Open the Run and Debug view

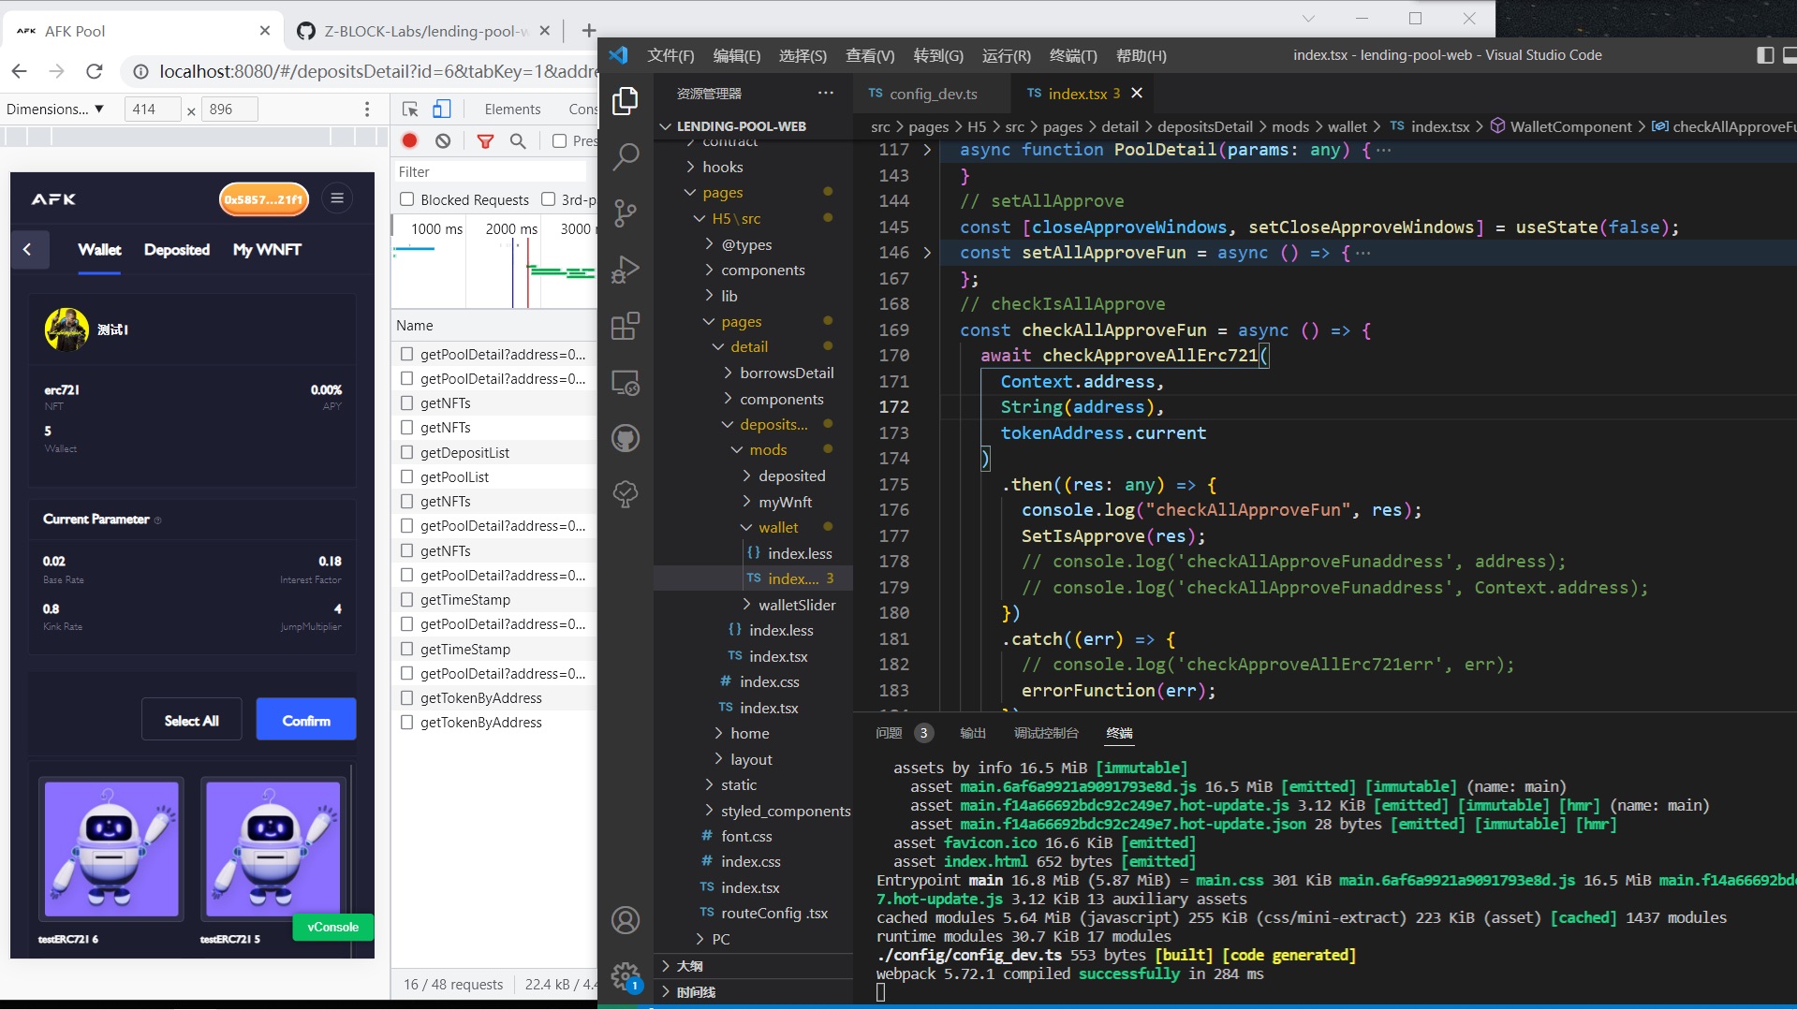[625, 270]
